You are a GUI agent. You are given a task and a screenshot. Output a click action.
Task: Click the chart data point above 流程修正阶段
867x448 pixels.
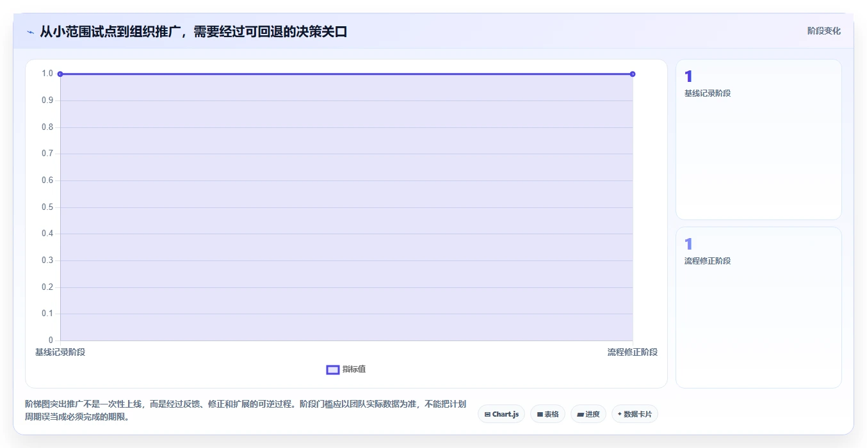633,74
